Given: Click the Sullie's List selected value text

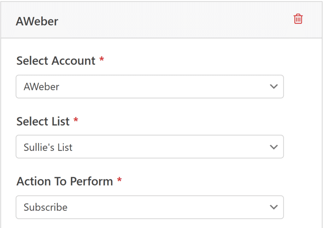Looking at the screenshot, I should (x=48, y=147).
